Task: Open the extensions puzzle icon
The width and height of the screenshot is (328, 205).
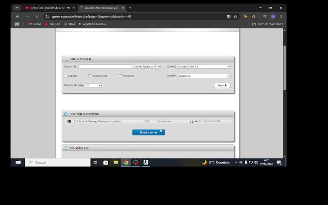Action: (x=253, y=17)
